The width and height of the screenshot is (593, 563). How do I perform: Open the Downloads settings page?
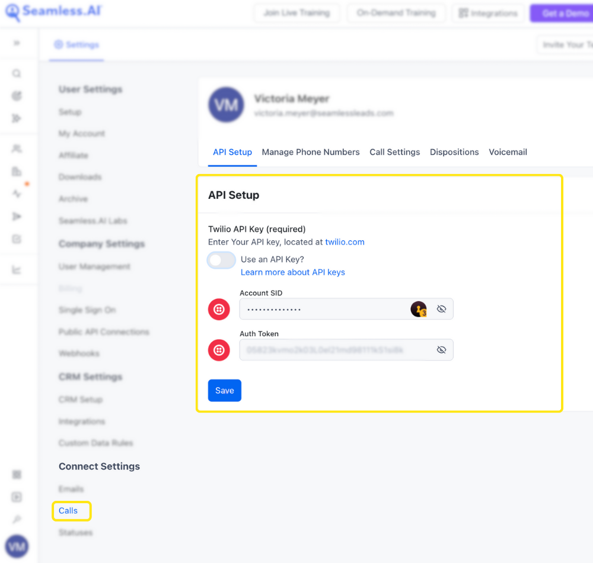coord(80,177)
